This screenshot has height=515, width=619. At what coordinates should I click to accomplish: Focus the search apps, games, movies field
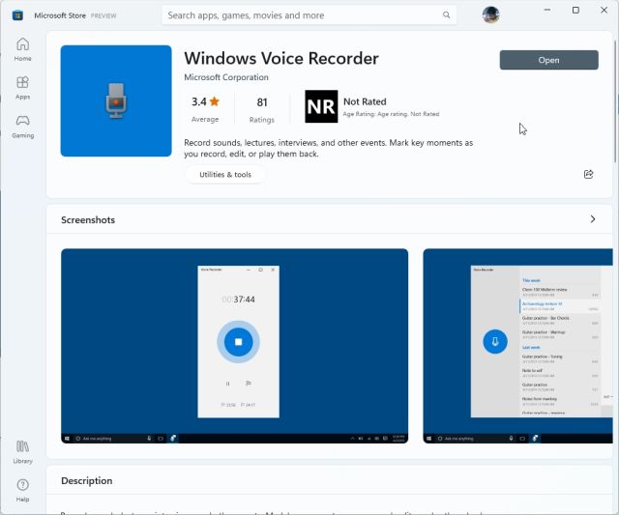309,15
